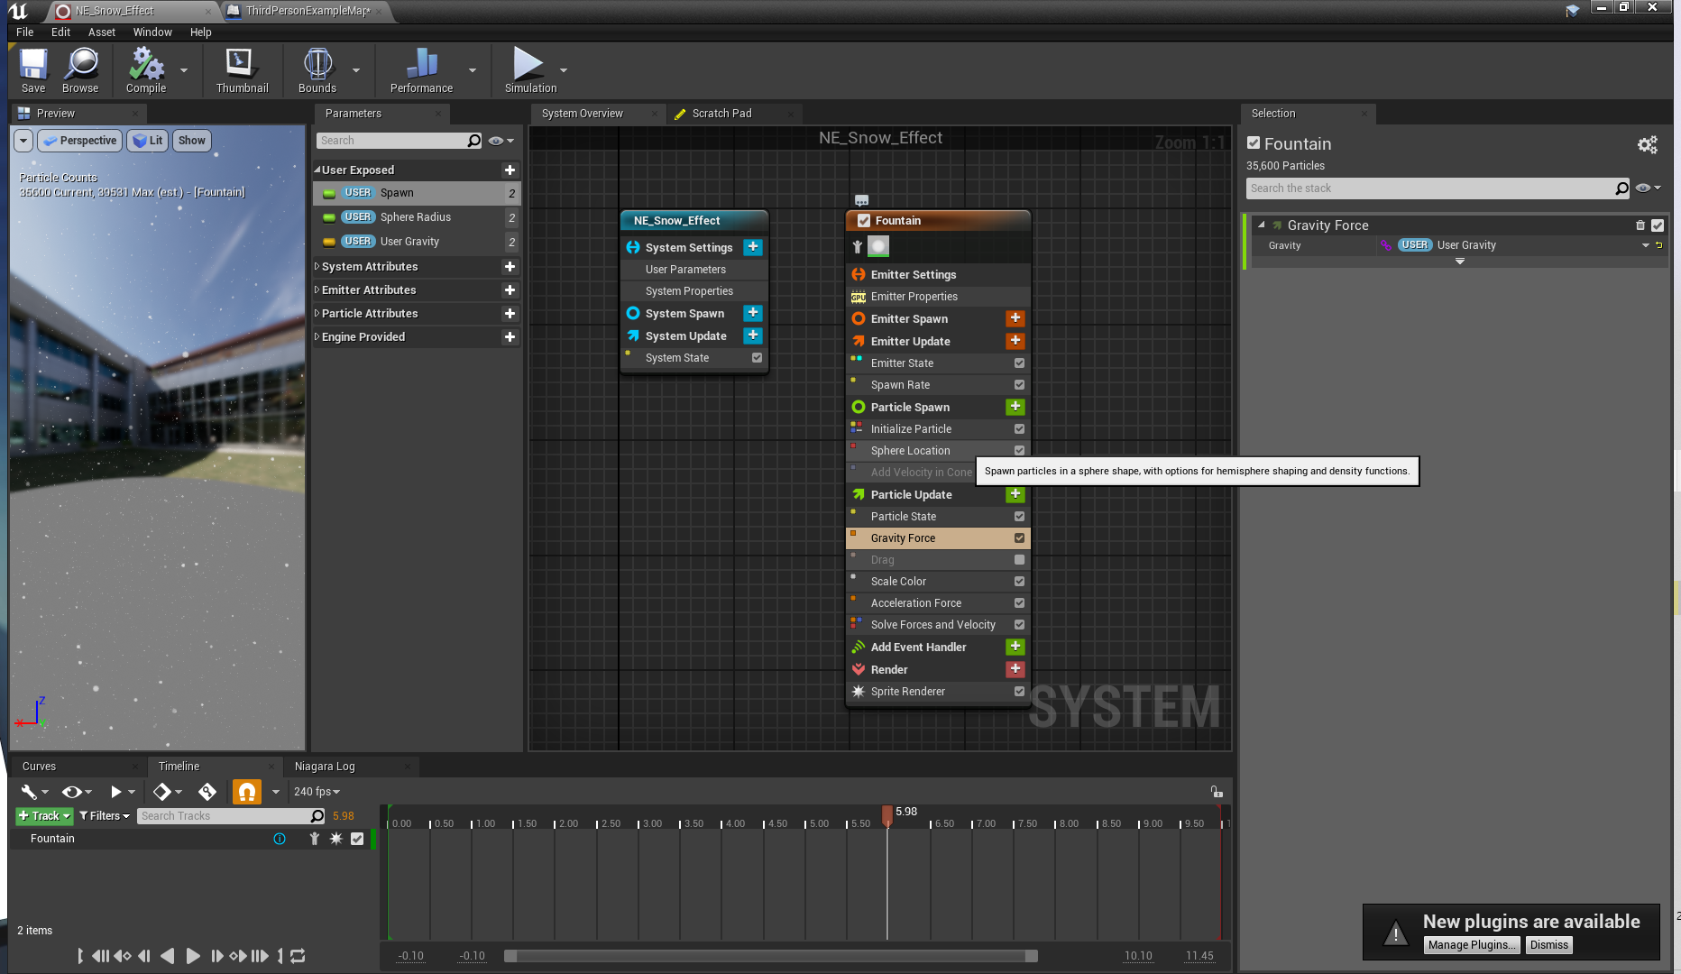Click the Fountain track info icon

(x=280, y=839)
